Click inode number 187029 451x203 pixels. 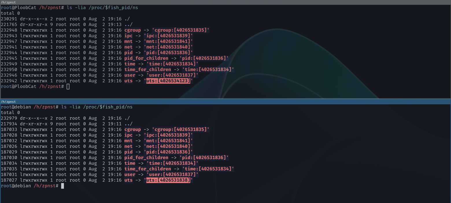coord(9,152)
